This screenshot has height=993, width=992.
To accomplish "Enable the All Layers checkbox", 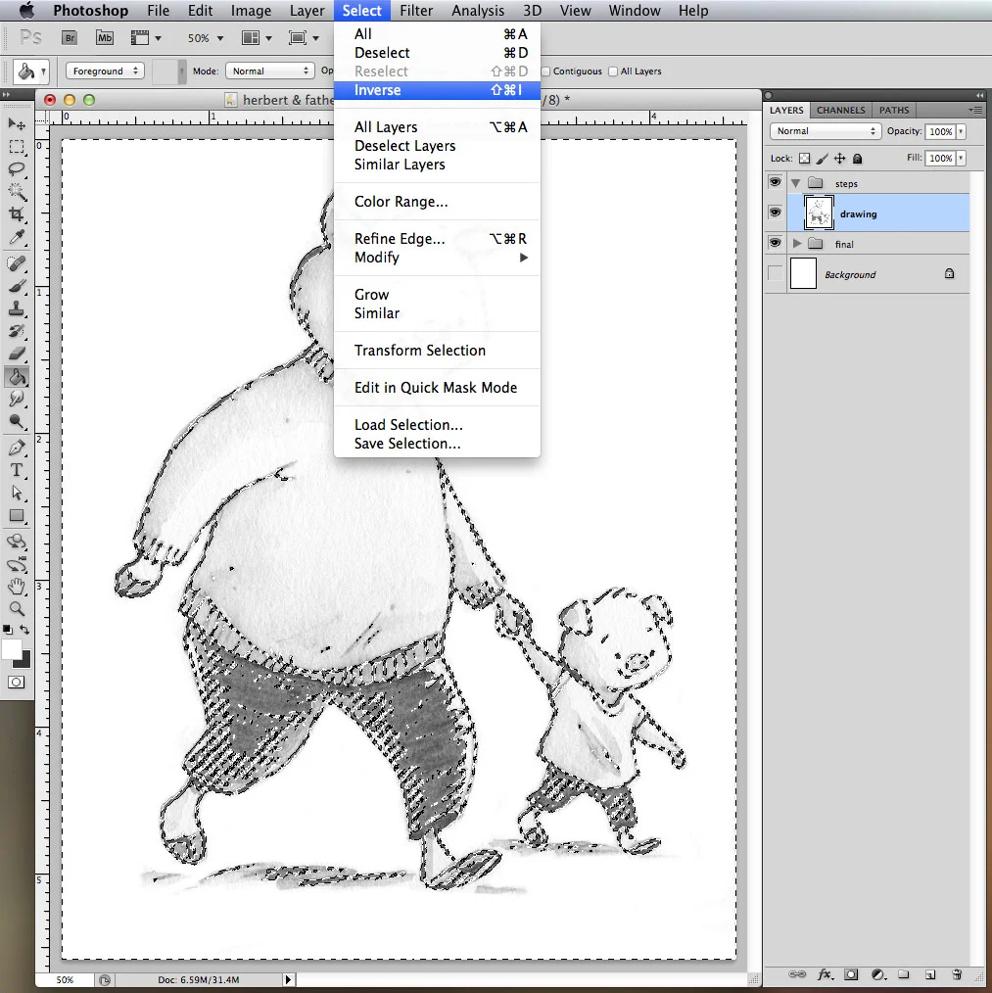I will [x=613, y=71].
